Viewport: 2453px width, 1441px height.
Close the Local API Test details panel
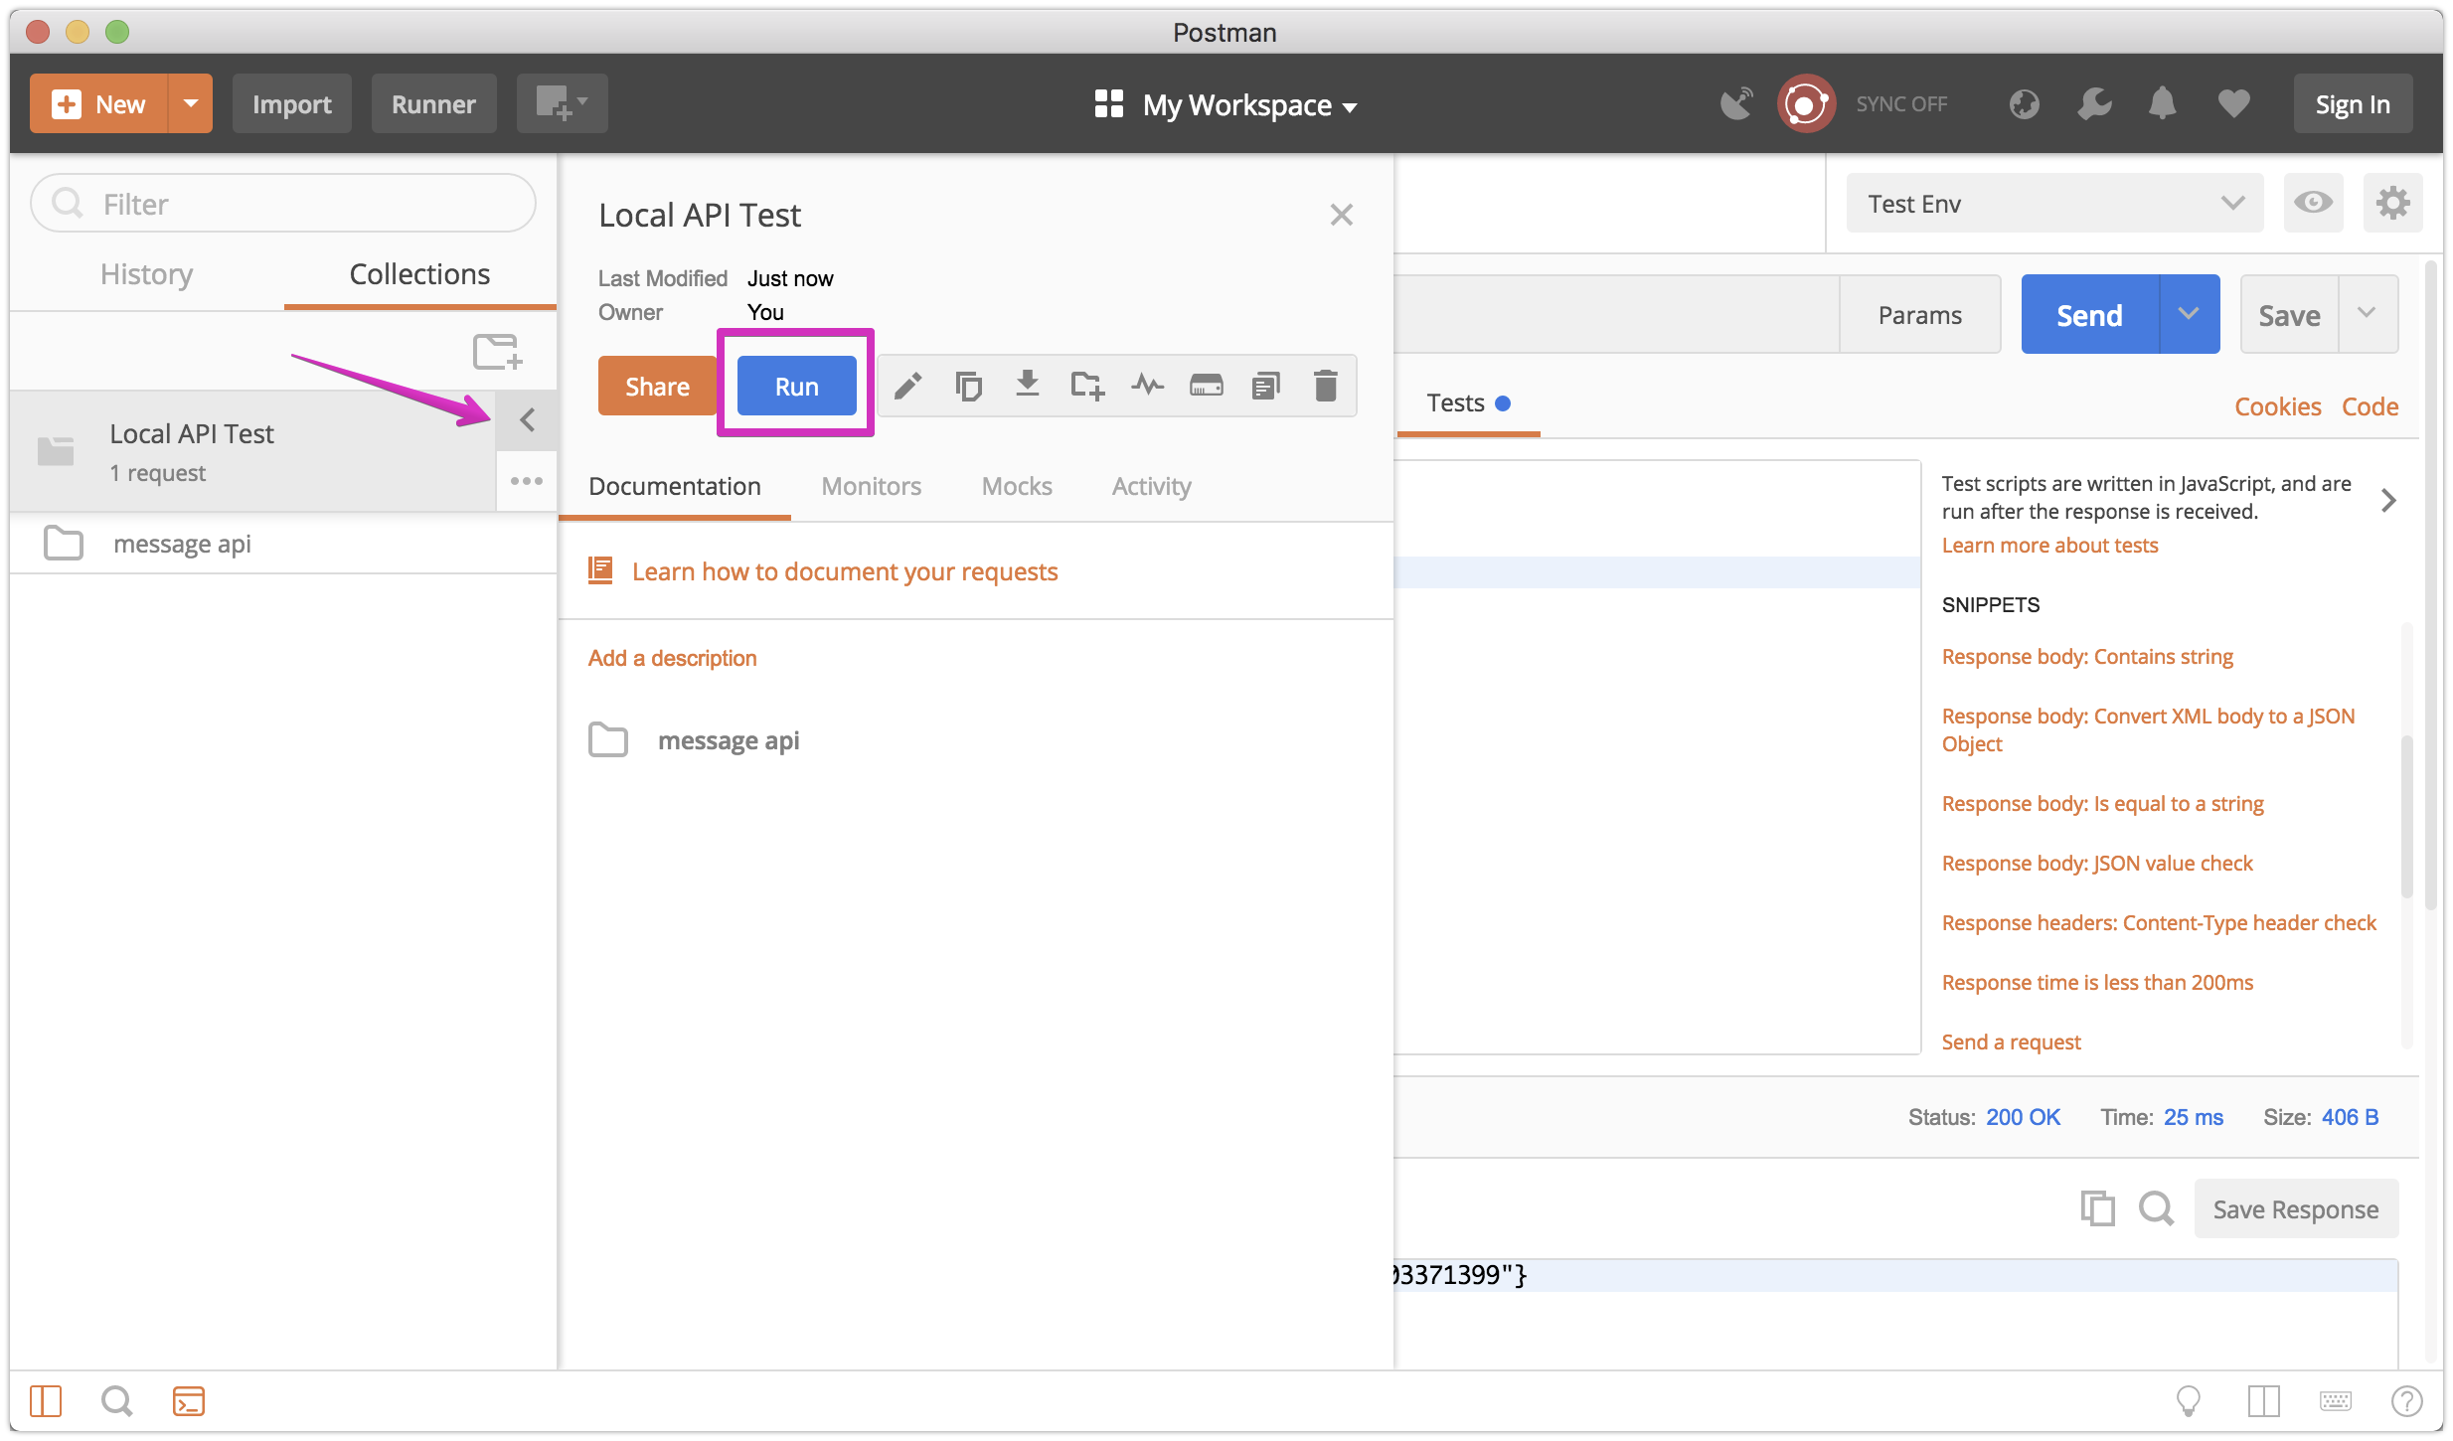pyautogui.click(x=1341, y=215)
